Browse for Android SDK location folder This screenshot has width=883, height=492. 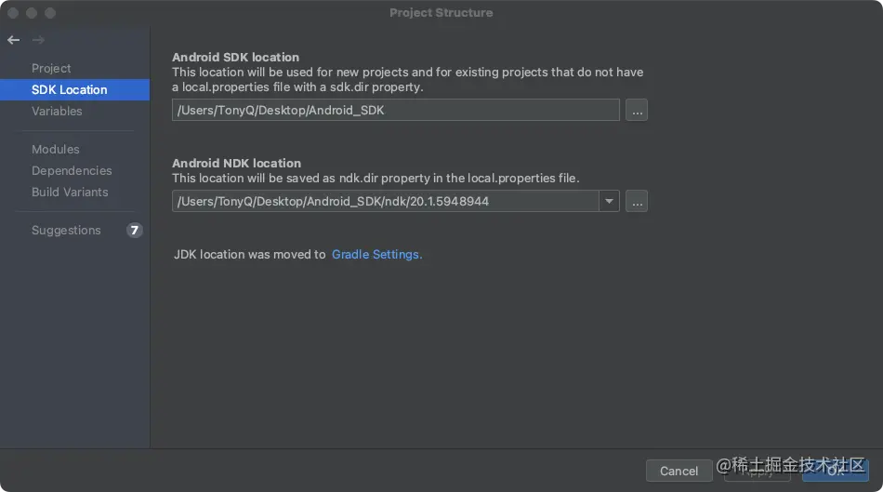[x=637, y=110]
